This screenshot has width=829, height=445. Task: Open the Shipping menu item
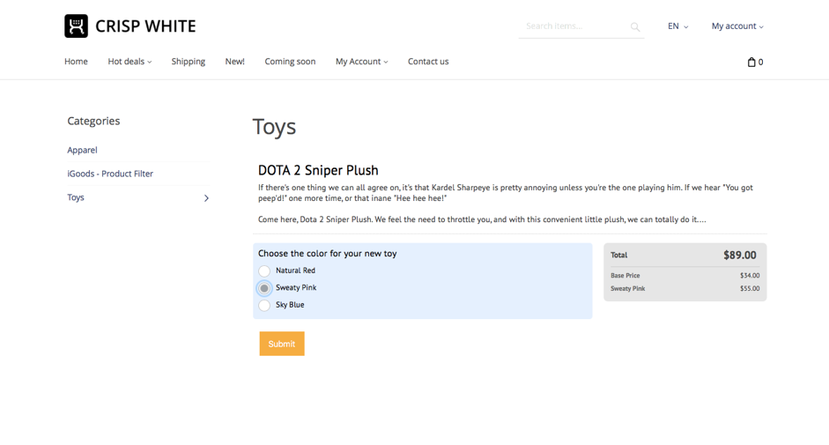point(189,62)
